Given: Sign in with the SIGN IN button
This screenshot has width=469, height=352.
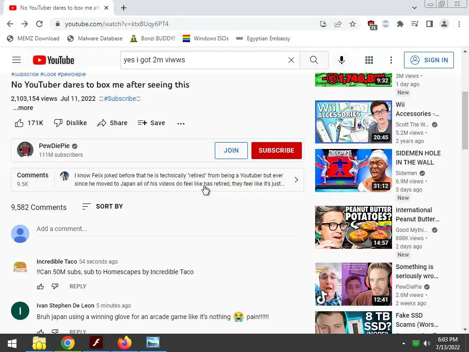Looking at the screenshot, I should point(429,60).
